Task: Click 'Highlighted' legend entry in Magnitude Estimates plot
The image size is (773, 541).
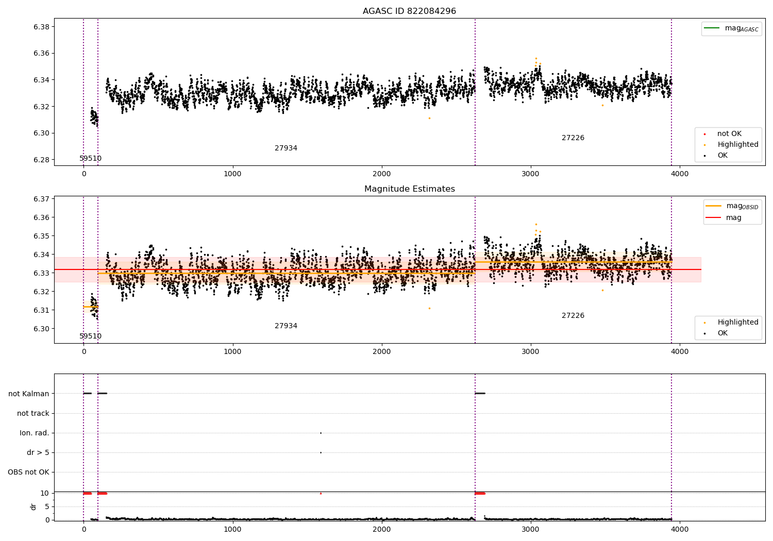Action: pos(731,323)
